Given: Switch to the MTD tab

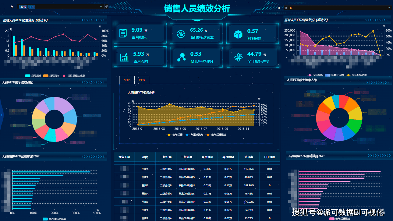Looking at the screenshot, I should (x=127, y=80).
